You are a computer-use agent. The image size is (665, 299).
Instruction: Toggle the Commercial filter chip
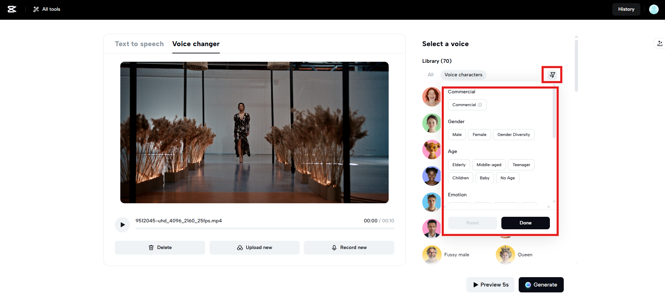tap(467, 105)
